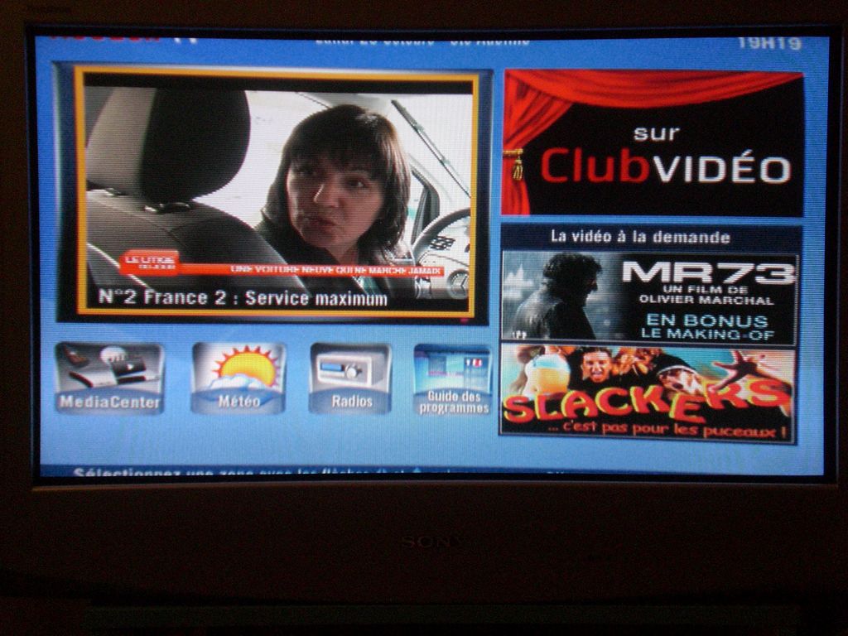Select the France 2 live video preview
The height and width of the screenshot is (636, 848).
(276, 191)
